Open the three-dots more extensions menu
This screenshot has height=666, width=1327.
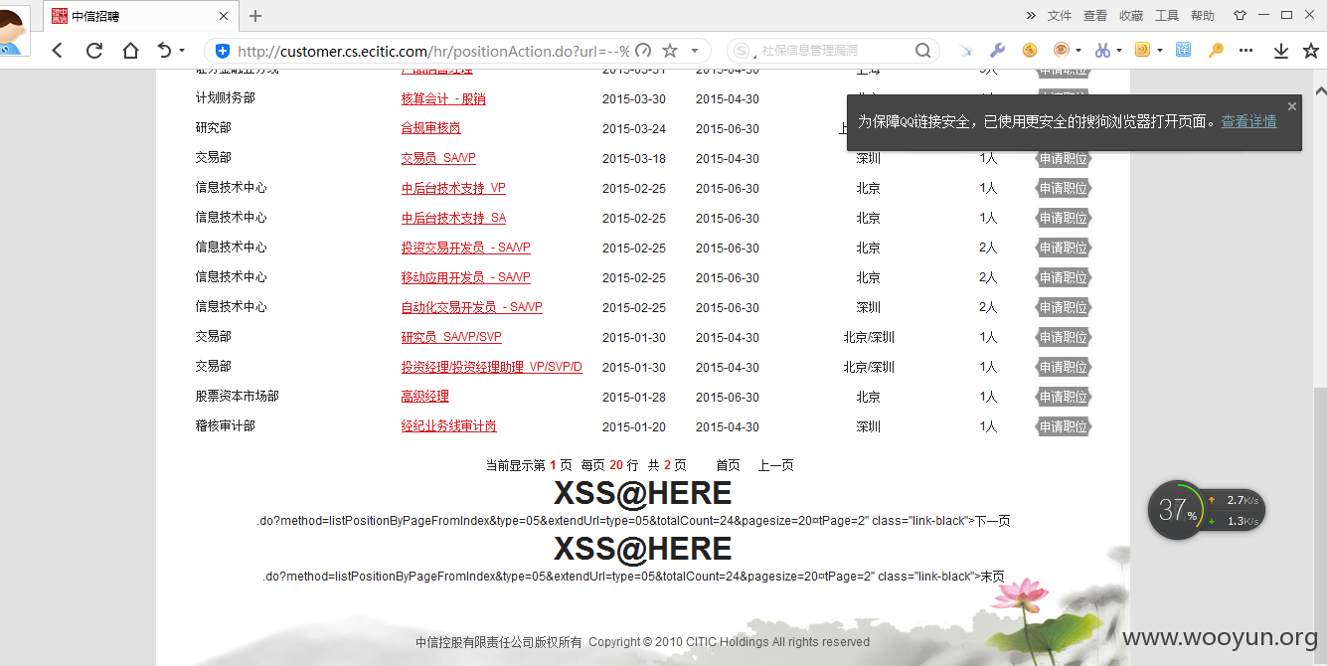(1246, 51)
